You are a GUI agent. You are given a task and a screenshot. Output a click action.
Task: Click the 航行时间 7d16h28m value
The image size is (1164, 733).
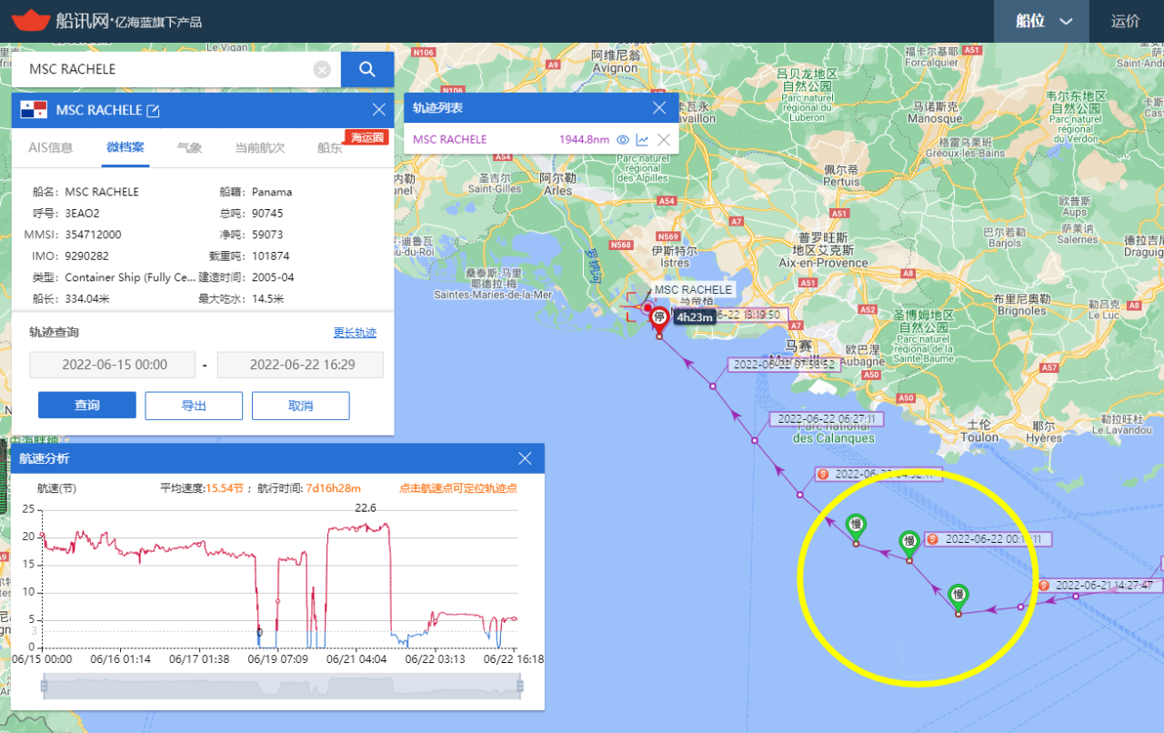[x=333, y=488]
